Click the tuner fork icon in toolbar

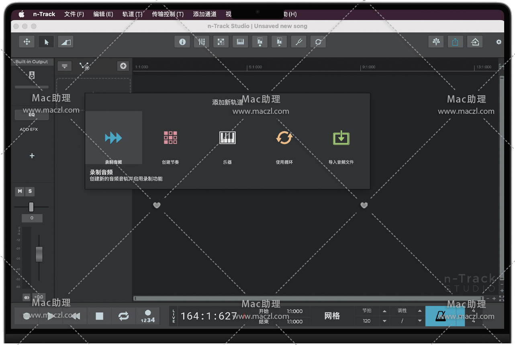(298, 42)
